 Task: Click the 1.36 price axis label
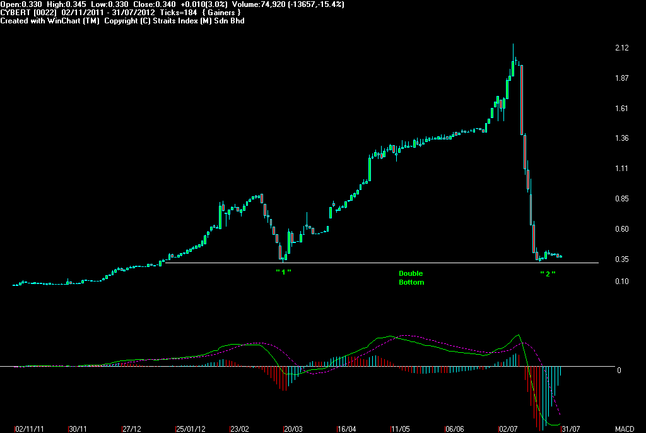(621, 138)
